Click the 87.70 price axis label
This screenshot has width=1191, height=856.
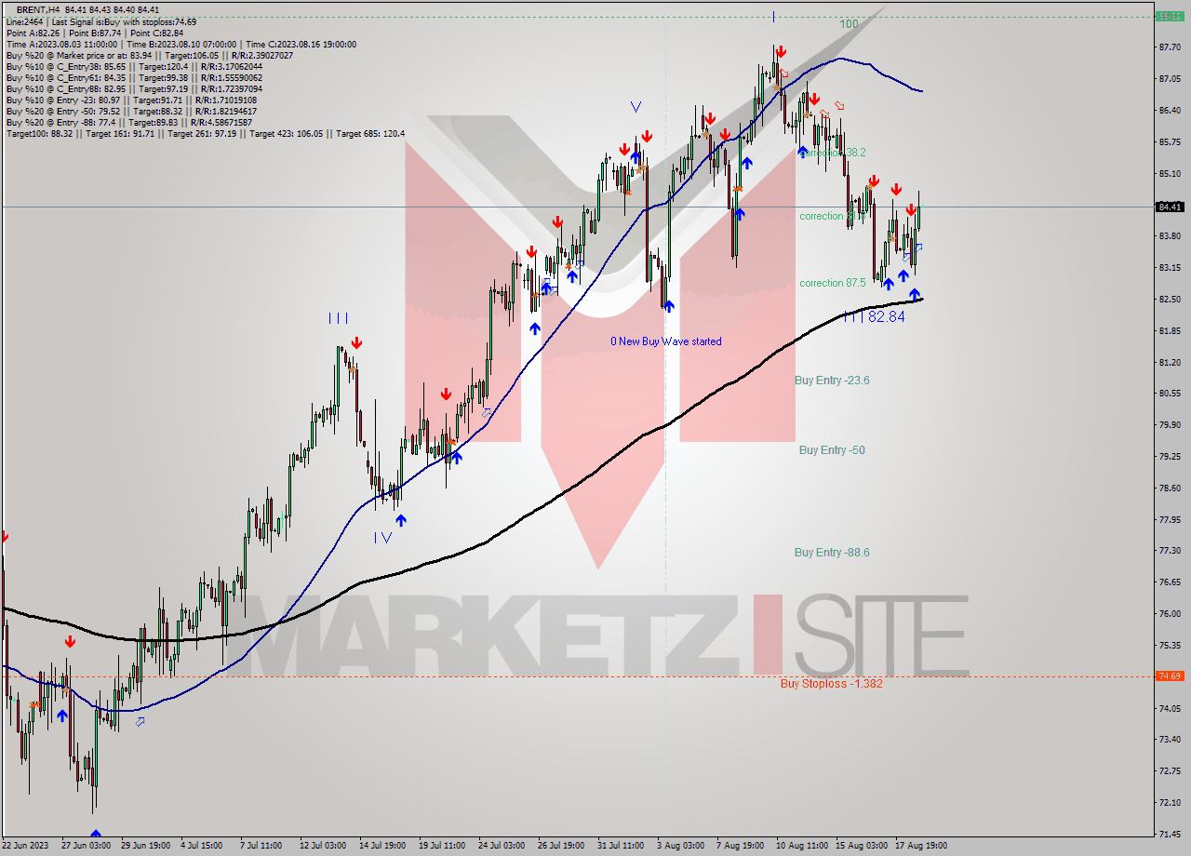point(1170,47)
